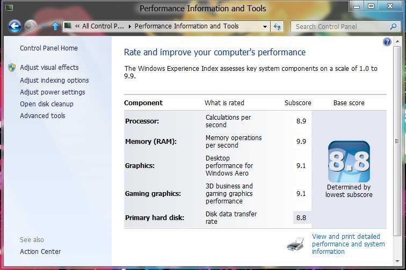This screenshot has width=406, height=270.
Task: Open help via the blue question mark
Action: pyautogui.click(x=387, y=42)
